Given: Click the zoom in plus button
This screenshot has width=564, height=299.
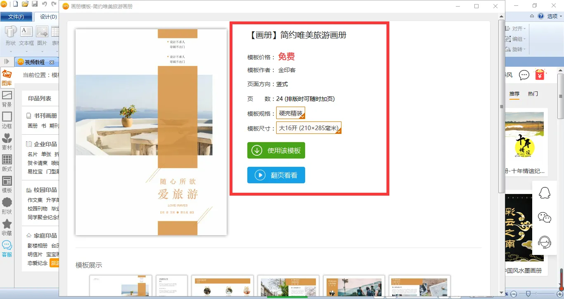Looking at the screenshot, I should tap(559, 294).
